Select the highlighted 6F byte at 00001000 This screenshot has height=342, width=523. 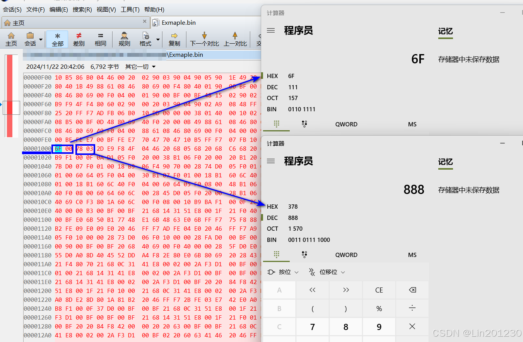tap(58, 148)
